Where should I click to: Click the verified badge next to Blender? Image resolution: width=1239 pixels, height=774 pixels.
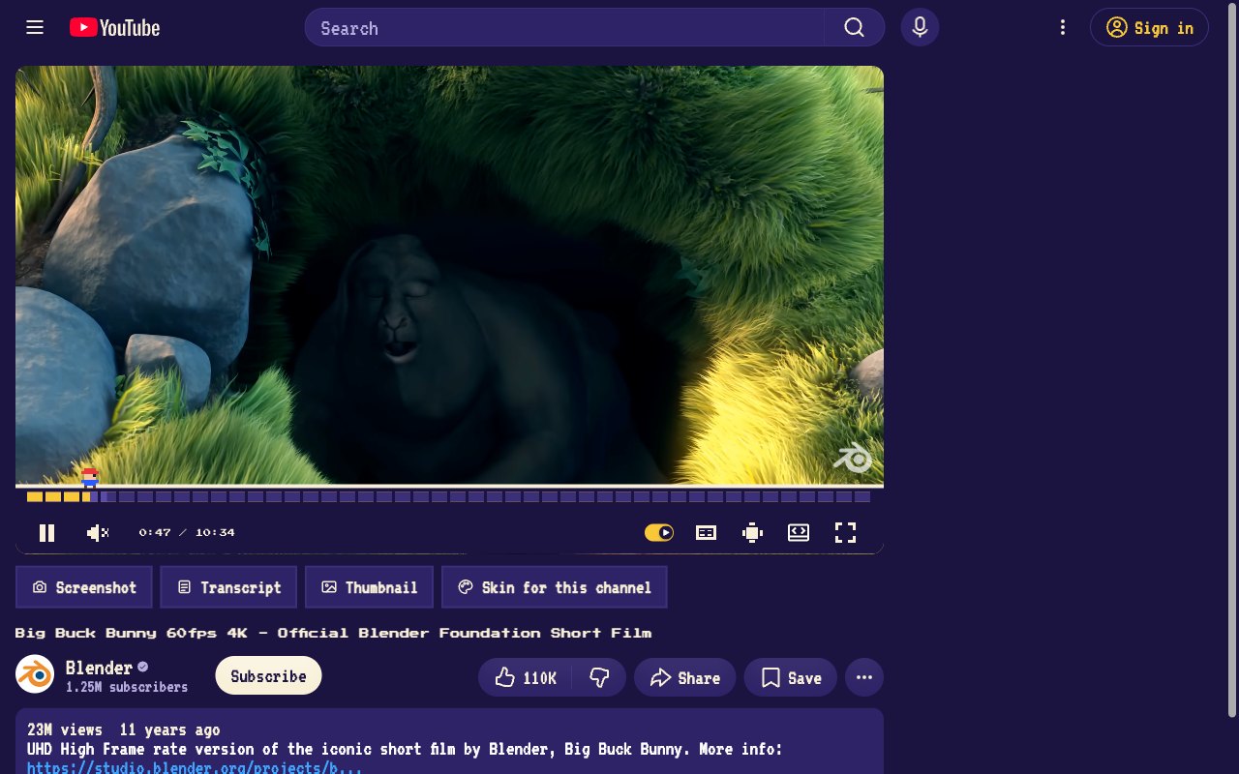pyautogui.click(x=143, y=667)
